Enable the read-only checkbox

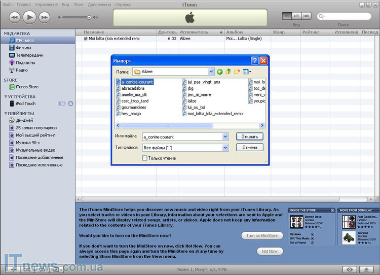tap(145, 158)
